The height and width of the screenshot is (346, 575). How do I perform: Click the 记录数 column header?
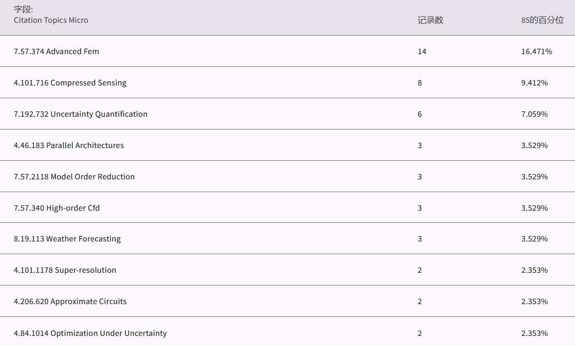point(430,20)
